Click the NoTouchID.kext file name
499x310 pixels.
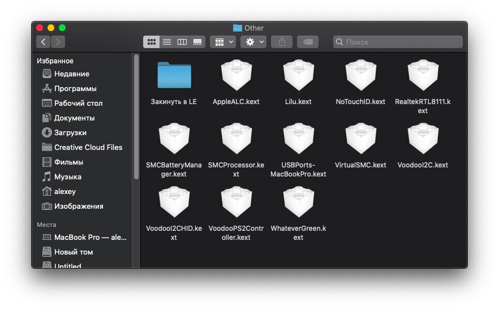pyautogui.click(x=360, y=101)
